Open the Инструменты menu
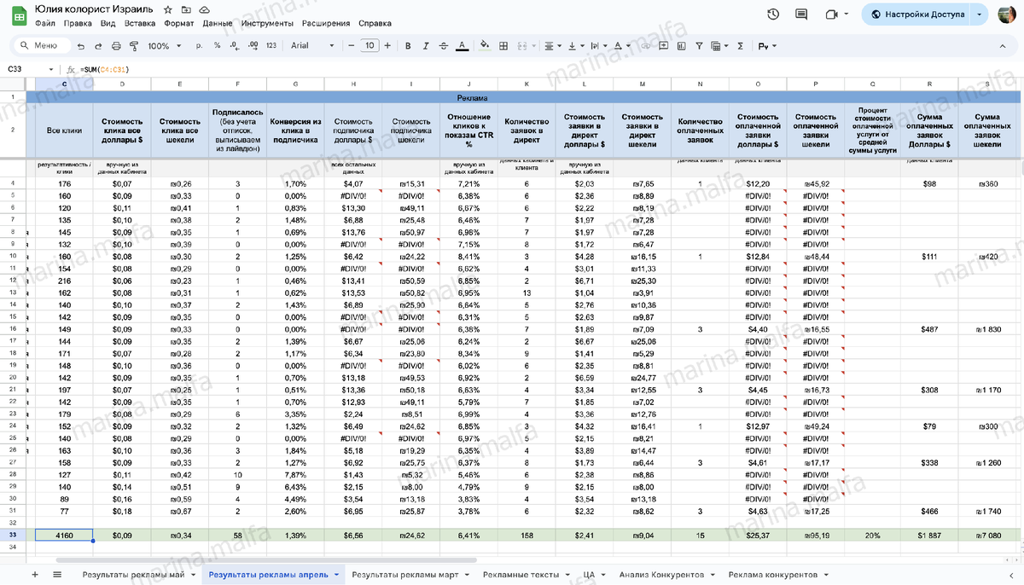 click(x=267, y=24)
